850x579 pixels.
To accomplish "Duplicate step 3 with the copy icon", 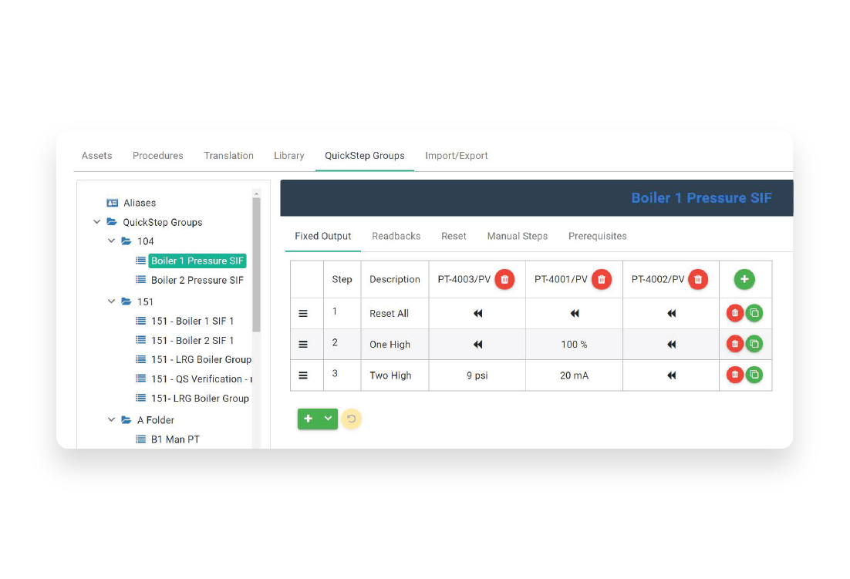I will 754,375.
